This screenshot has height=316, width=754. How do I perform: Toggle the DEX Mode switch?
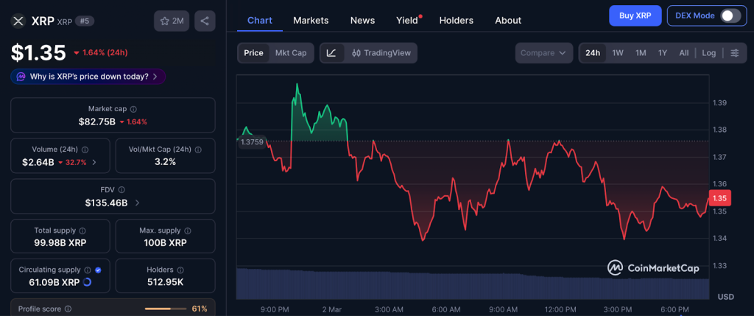pyautogui.click(x=730, y=15)
